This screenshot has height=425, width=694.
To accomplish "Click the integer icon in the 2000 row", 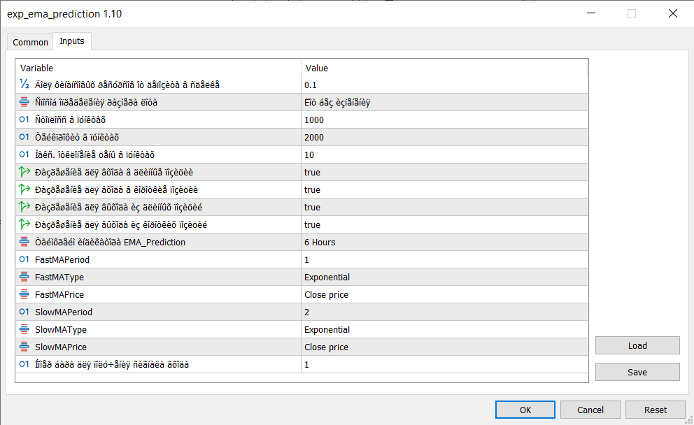I will point(24,137).
